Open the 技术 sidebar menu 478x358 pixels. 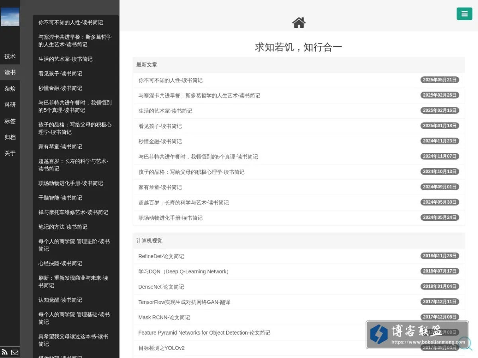click(10, 56)
